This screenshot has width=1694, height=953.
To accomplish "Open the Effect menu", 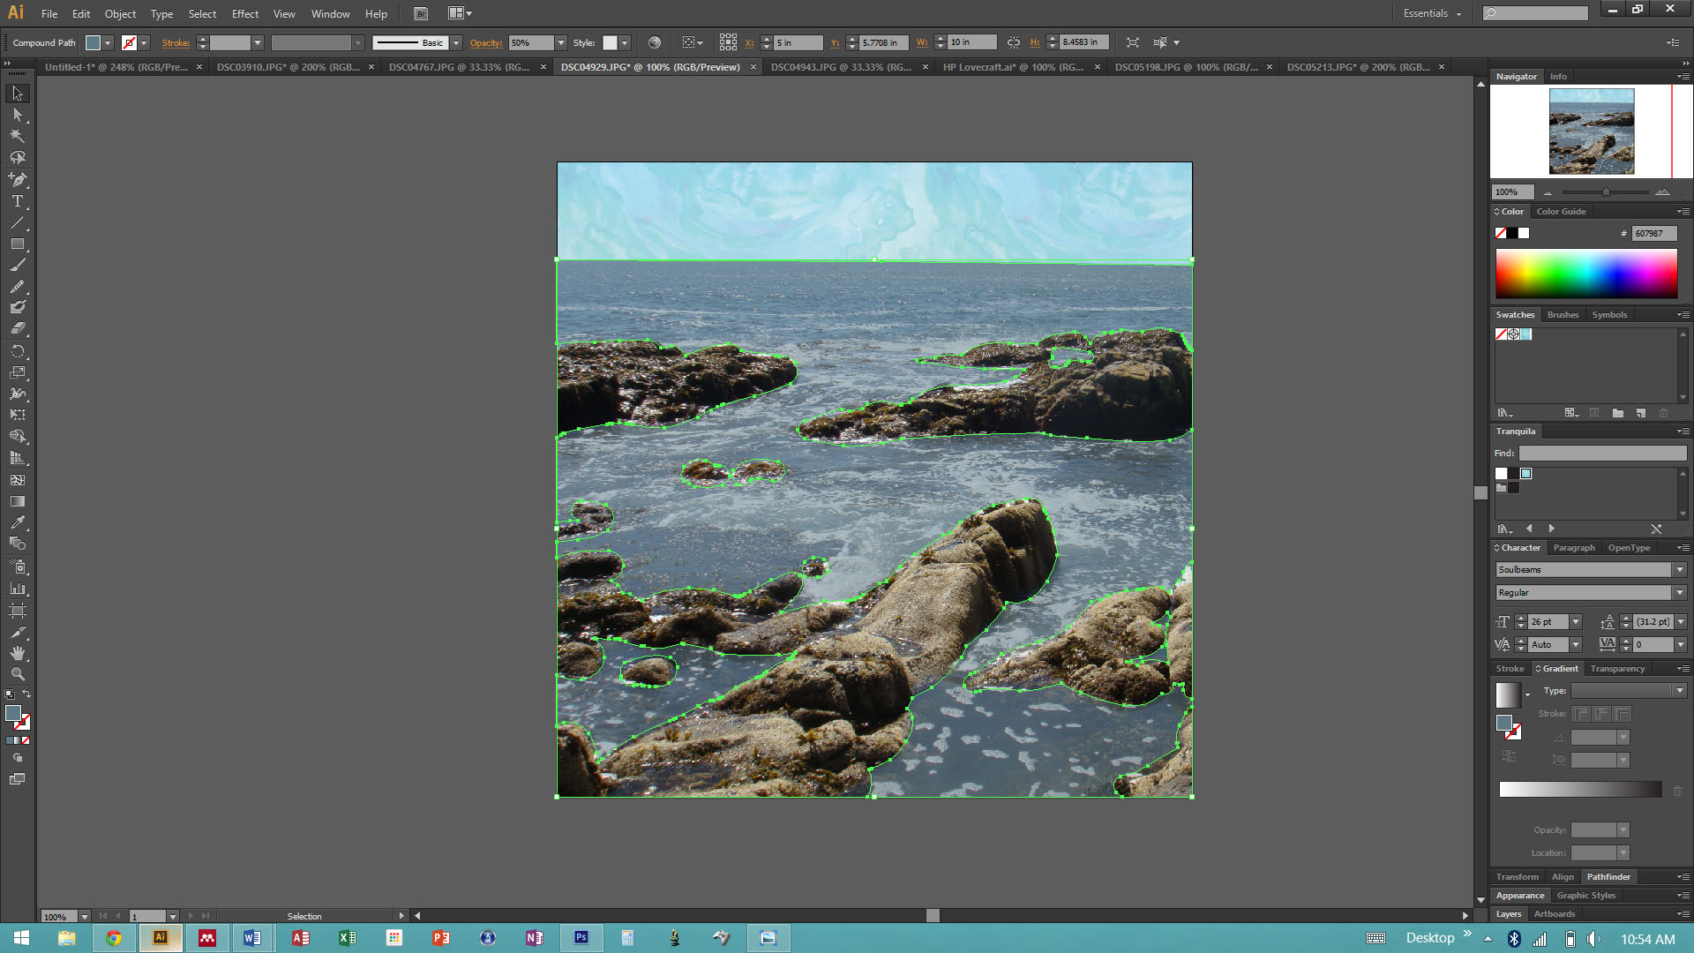I will [x=244, y=13].
